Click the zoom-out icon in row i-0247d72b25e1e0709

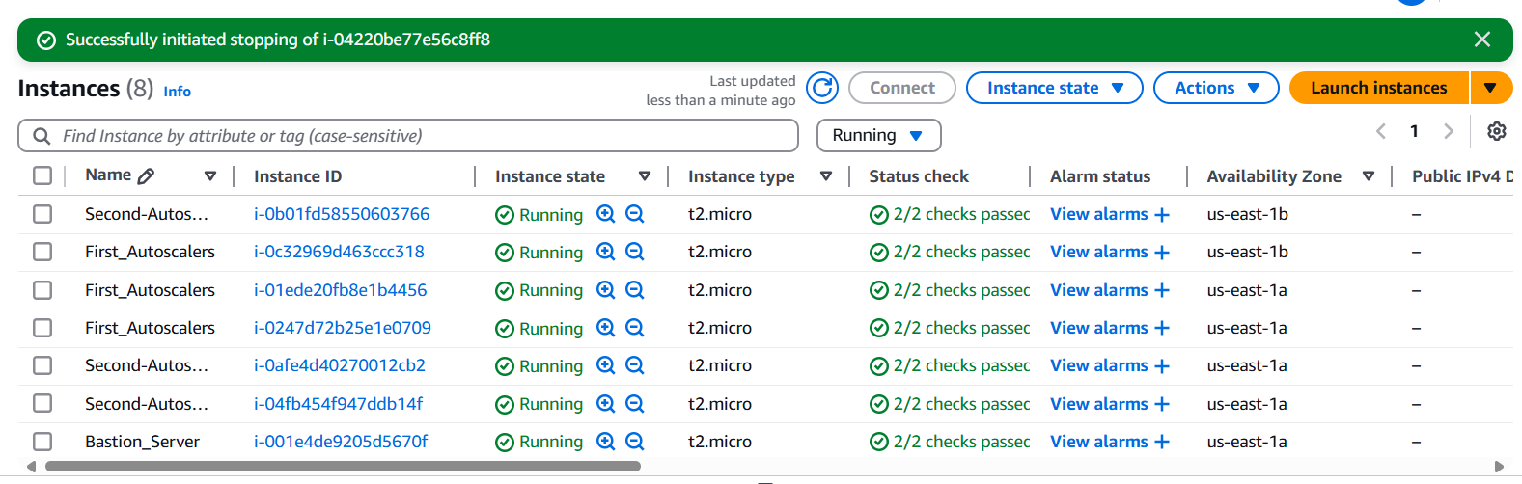click(635, 328)
